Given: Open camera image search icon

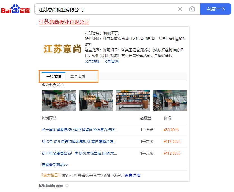Looking at the screenshot, I should pos(192,9).
